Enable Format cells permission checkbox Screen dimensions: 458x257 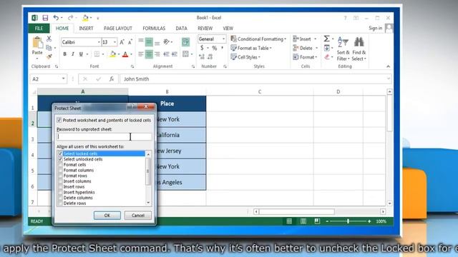[60, 165]
